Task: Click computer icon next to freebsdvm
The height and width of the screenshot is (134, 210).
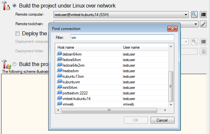Action: [x=59, y=71]
